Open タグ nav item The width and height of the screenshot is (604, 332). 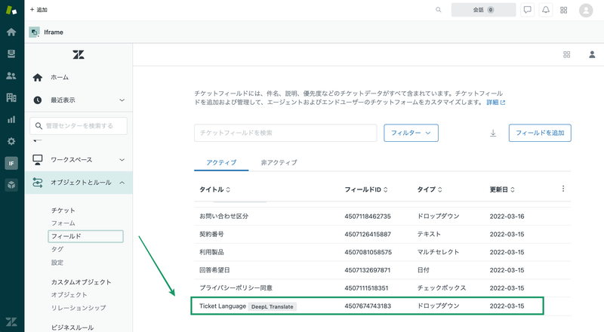click(57, 249)
